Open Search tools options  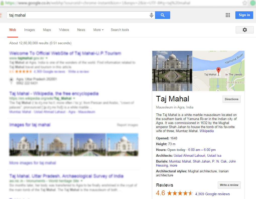click(x=120, y=30)
